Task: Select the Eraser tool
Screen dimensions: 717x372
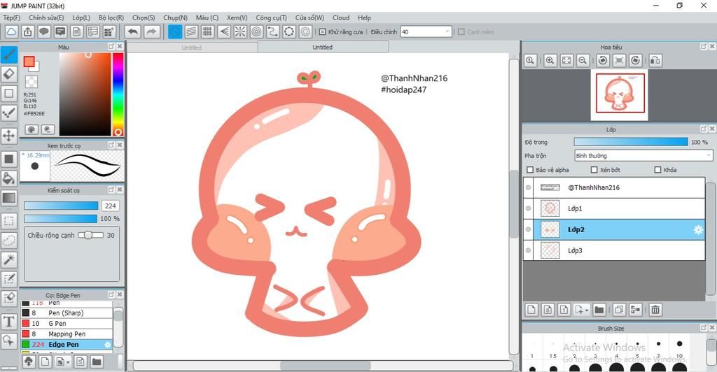Action: pos(8,74)
